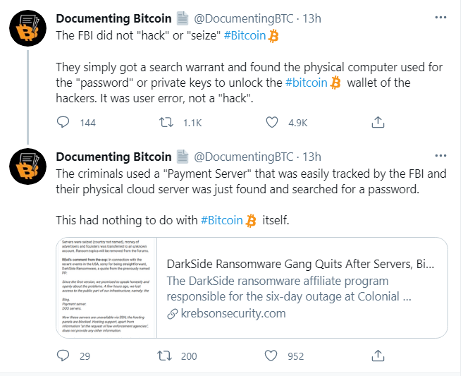
Task: Like the second tweet with 952 likes
Action: pos(272,356)
